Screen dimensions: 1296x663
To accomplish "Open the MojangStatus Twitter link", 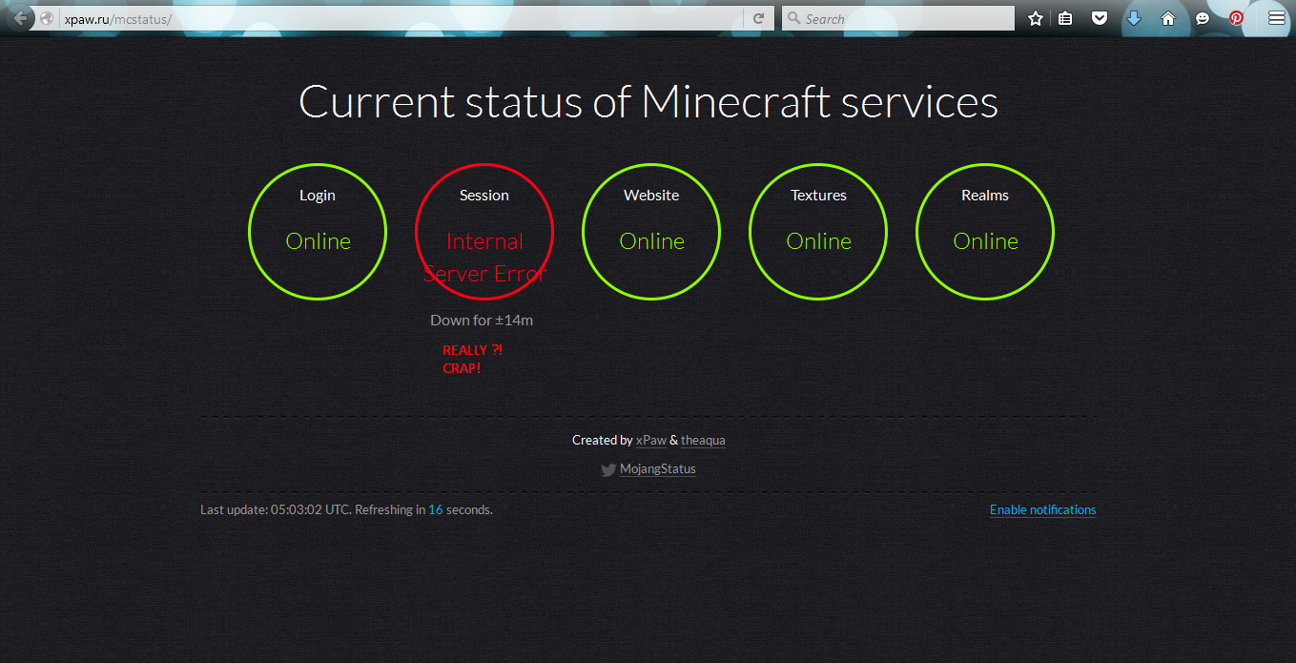I will pyautogui.click(x=658, y=469).
